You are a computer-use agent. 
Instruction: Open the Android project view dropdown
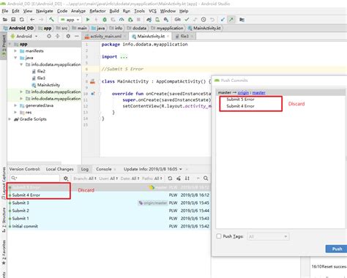(x=24, y=36)
